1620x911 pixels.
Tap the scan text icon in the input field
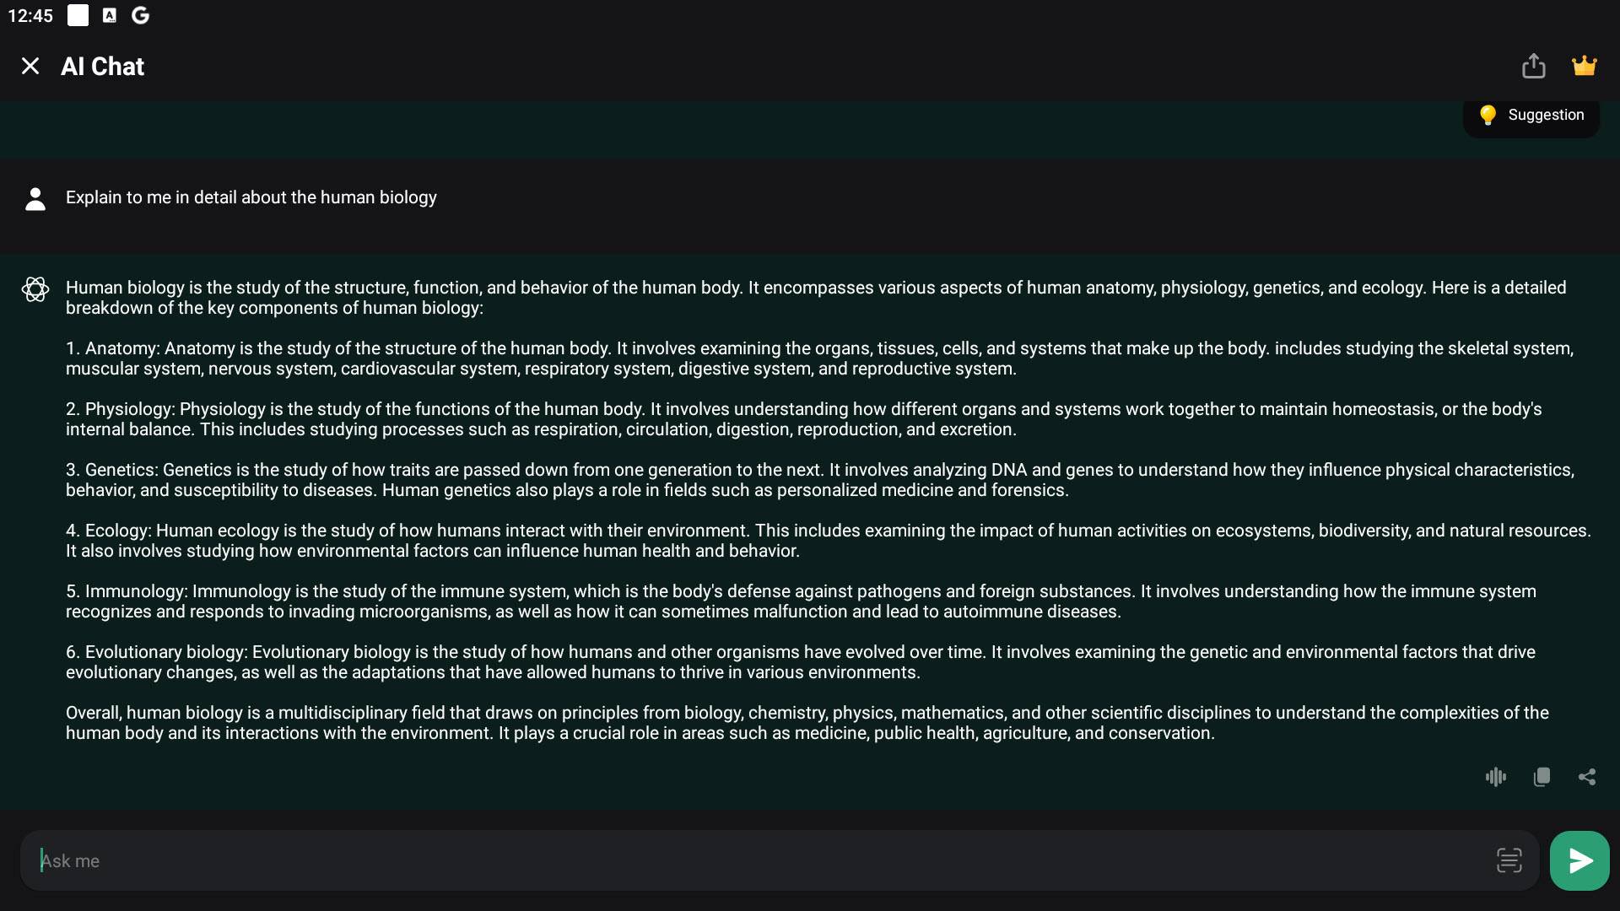point(1509,860)
